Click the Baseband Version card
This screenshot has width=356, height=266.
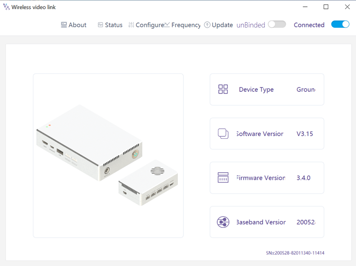tap(267, 222)
